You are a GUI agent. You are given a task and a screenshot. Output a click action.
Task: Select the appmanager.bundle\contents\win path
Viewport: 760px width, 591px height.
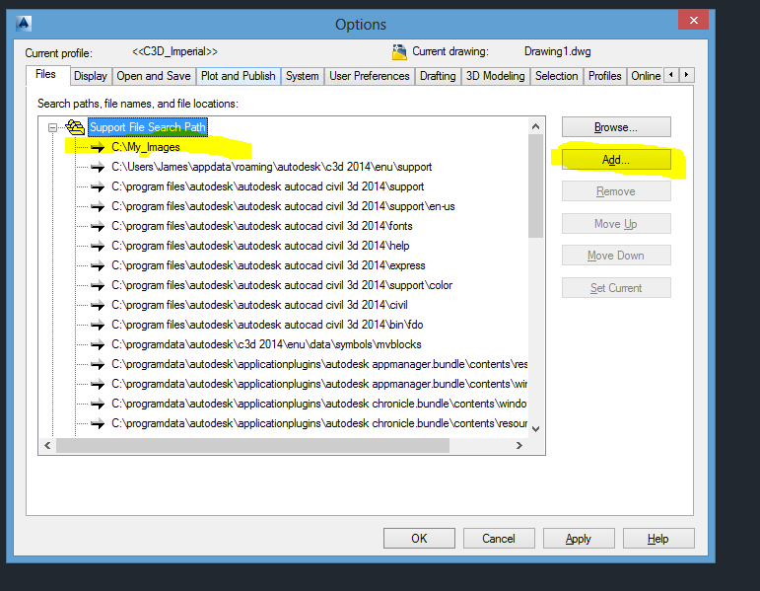click(319, 384)
